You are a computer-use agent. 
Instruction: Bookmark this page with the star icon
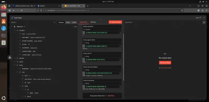[182, 10]
